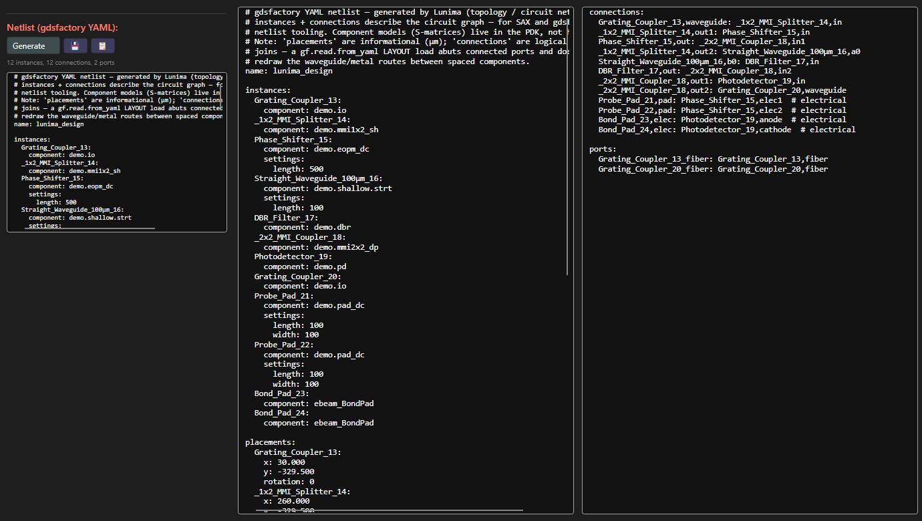Click the "Phase_Shifter_15,out" connection line
This screenshot has width=922, height=521.
[x=702, y=41]
